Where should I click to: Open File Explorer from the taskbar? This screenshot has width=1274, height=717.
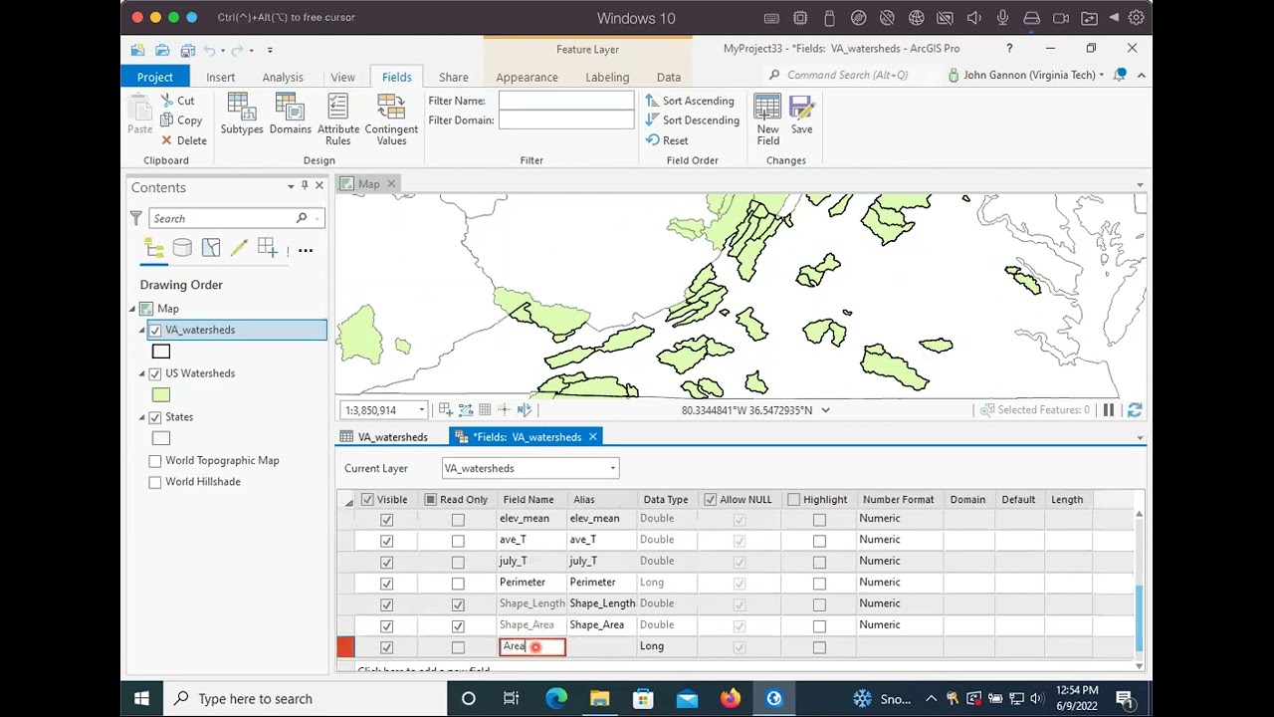pyautogui.click(x=599, y=699)
